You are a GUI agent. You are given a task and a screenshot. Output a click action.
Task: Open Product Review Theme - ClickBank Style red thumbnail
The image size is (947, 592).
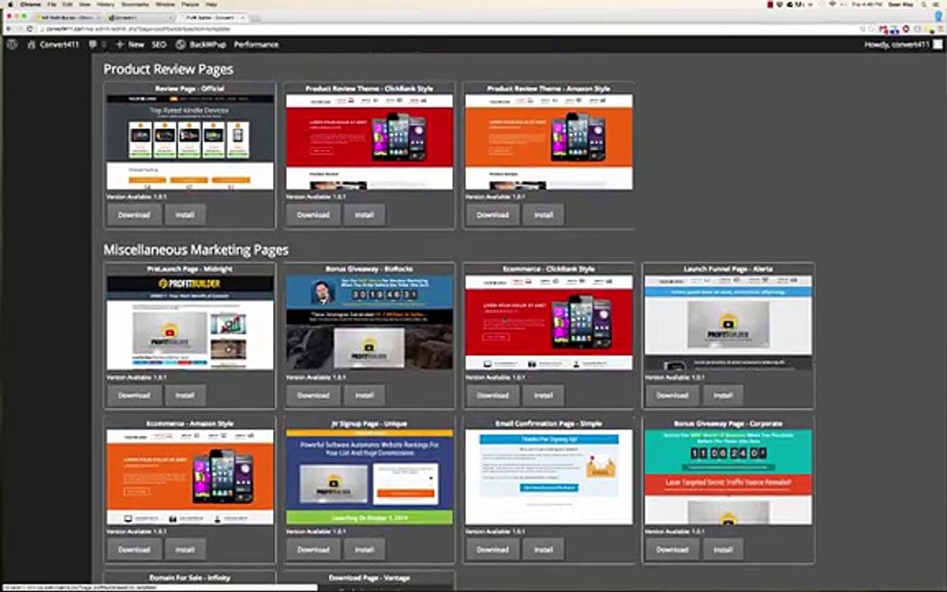tap(369, 142)
